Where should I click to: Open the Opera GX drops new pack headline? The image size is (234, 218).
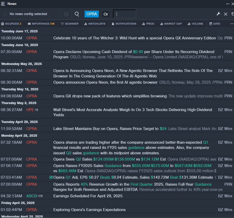pyautogui.click(x=110, y=96)
